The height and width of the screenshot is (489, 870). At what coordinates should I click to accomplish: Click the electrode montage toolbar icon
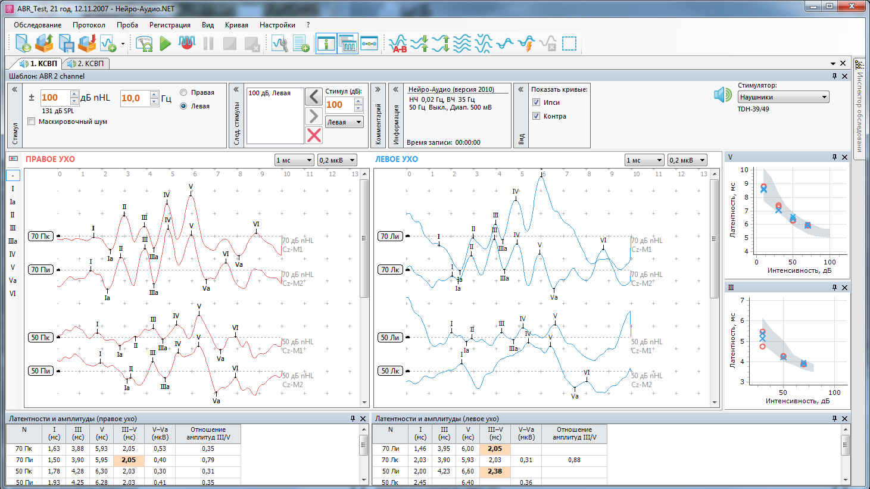369,43
